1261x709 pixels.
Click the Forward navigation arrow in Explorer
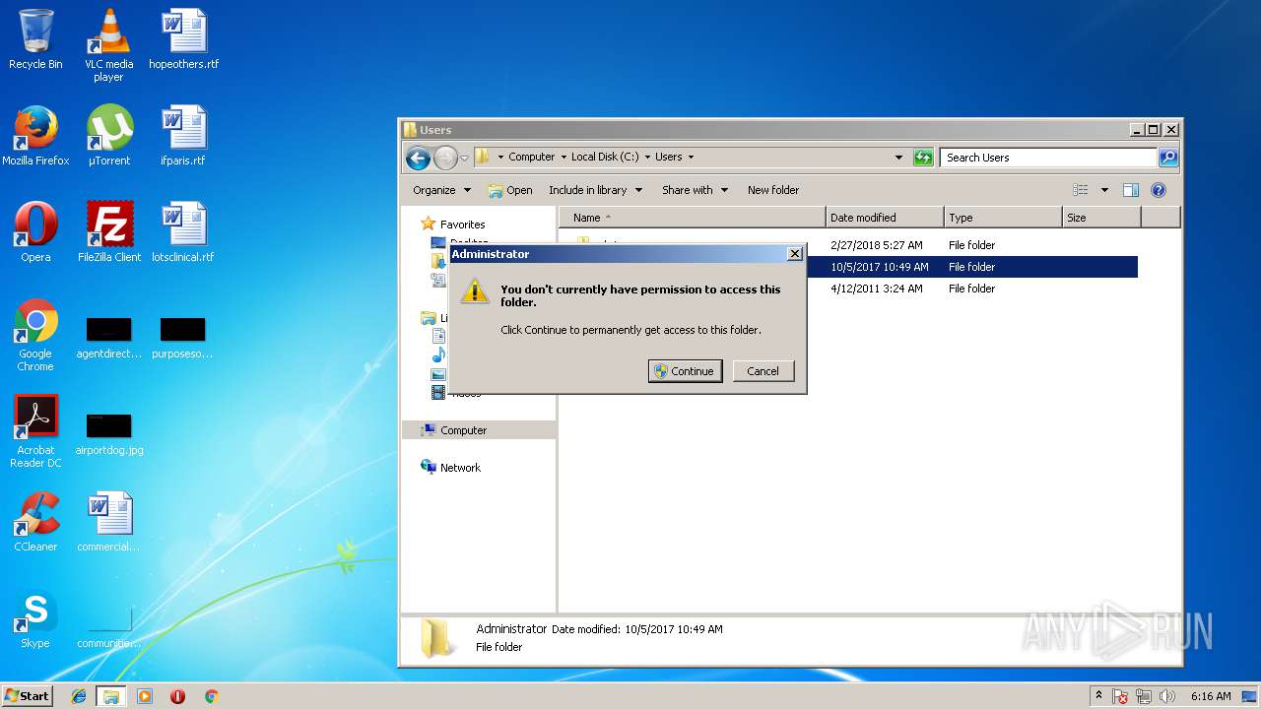click(x=445, y=158)
